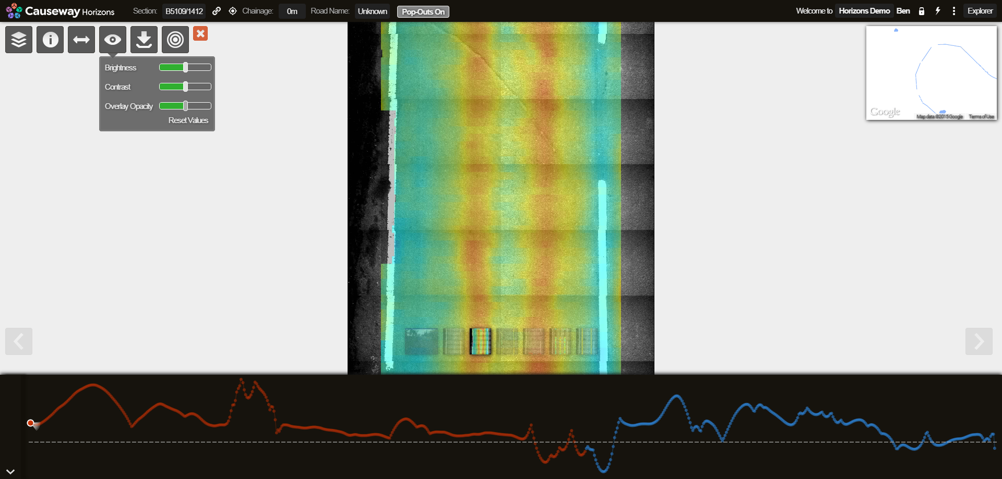Open the three-dot overflow menu
Screen dimensions: 1002x479
[x=954, y=11]
